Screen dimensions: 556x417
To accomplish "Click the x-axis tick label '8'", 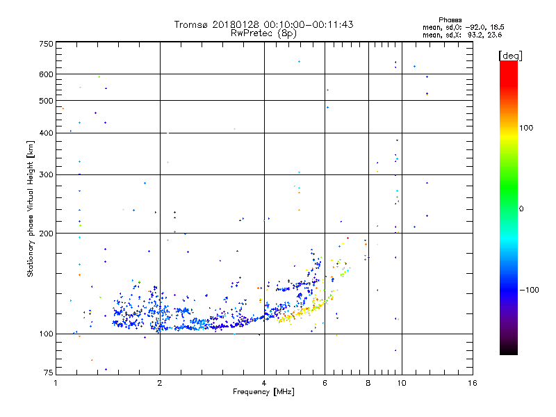I will tap(368, 383).
